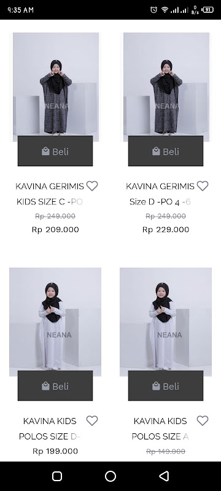View white Kavina Kids Polos Size D photo

click(55, 319)
